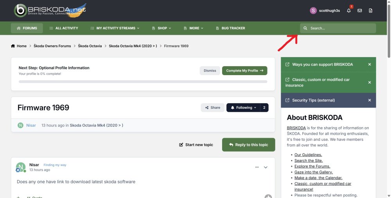391x198 pixels.
Task: Open Skoda Octavia Mk4 (2020 >) breadcrumb
Action: point(133,46)
